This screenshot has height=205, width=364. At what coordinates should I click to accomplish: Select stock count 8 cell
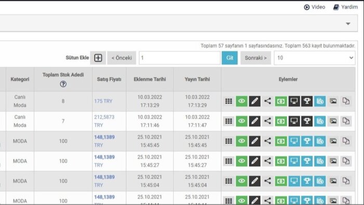pos(63,101)
